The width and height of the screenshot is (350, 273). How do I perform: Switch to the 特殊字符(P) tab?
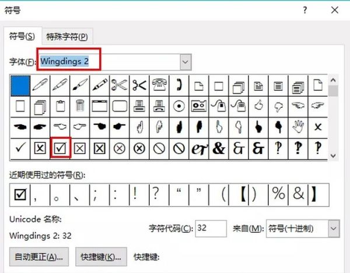tap(67, 37)
